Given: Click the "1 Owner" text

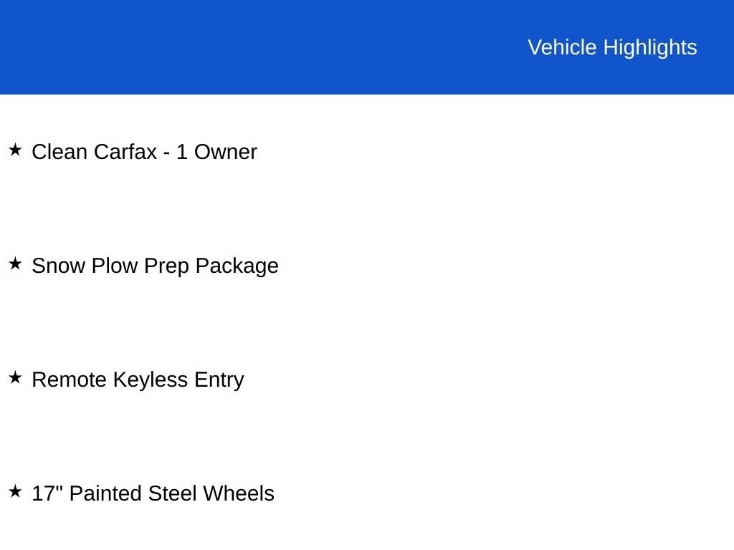Looking at the screenshot, I should [x=216, y=152].
